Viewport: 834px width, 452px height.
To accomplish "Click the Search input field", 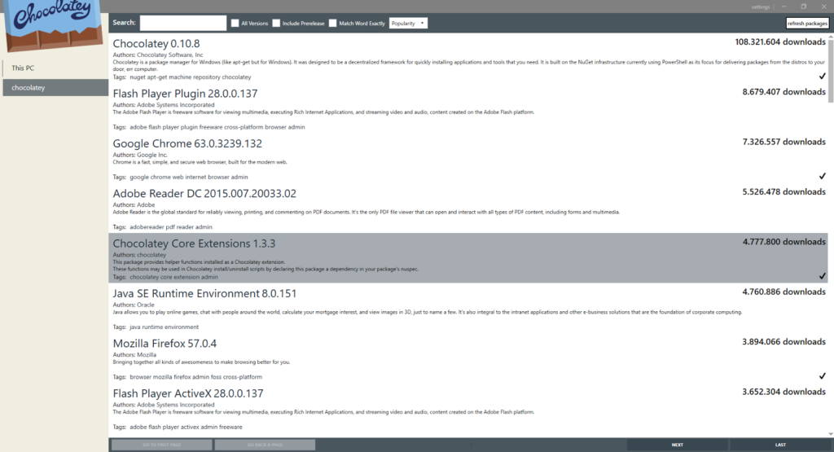I will [183, 23].
